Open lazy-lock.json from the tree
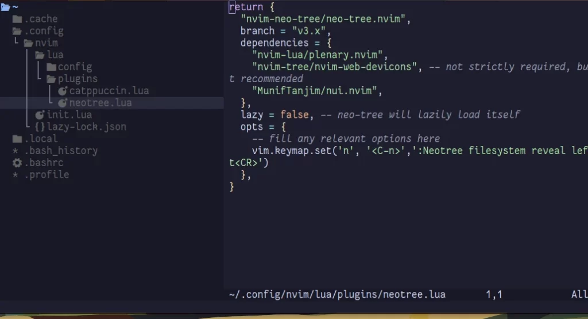588x319 pixels. (87, 127)
